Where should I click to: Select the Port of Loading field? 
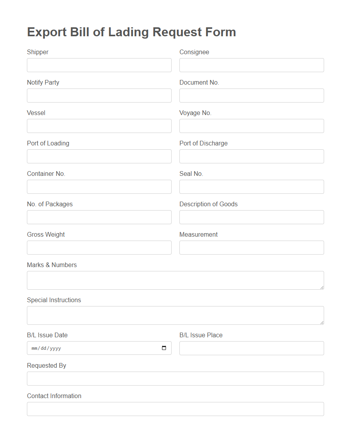(99, 156)
